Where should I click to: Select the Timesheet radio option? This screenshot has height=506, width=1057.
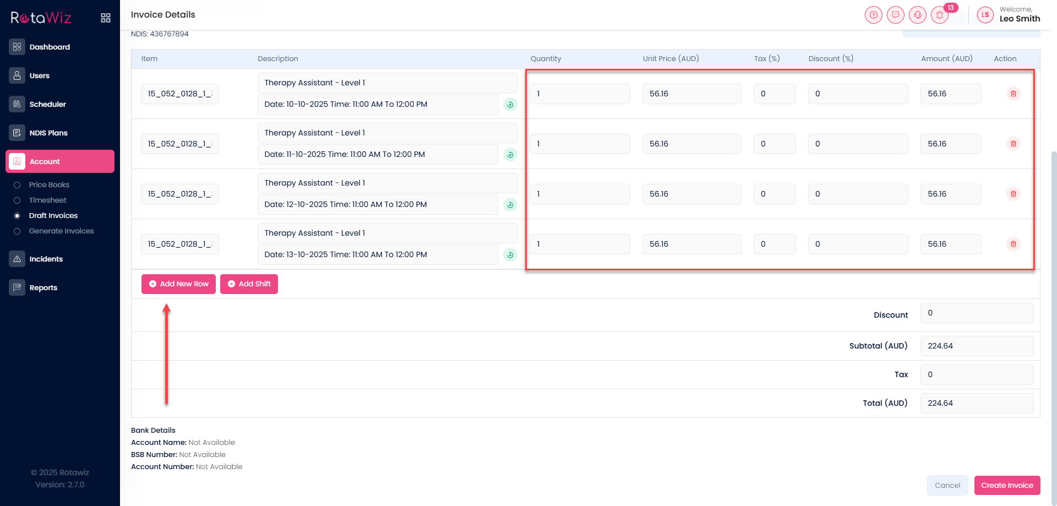point(17,200)
